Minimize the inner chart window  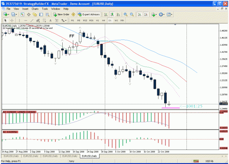[x=218, y=9]
